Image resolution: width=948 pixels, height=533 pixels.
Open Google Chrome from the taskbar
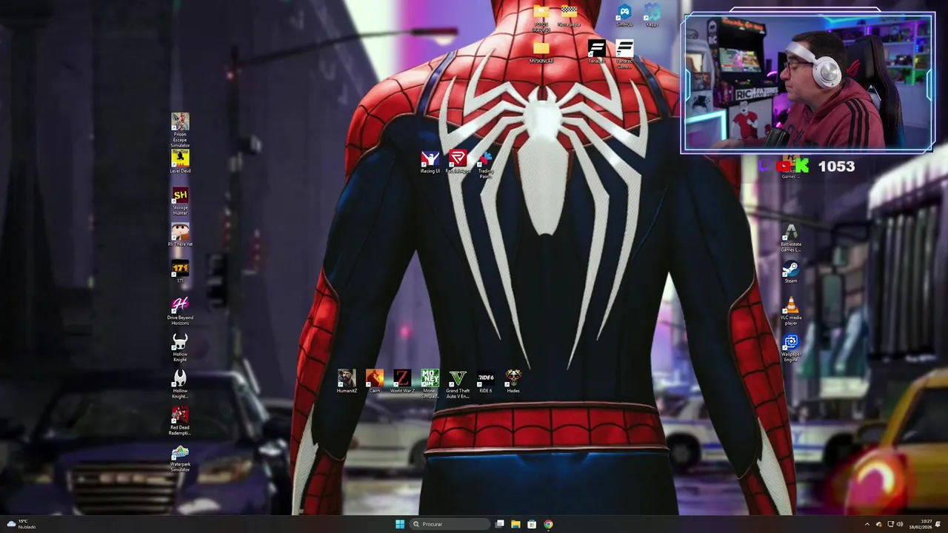click(548, 524)
